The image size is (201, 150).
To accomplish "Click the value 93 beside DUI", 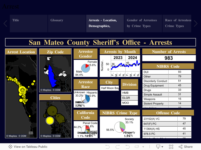I will (x=180, y=72).
